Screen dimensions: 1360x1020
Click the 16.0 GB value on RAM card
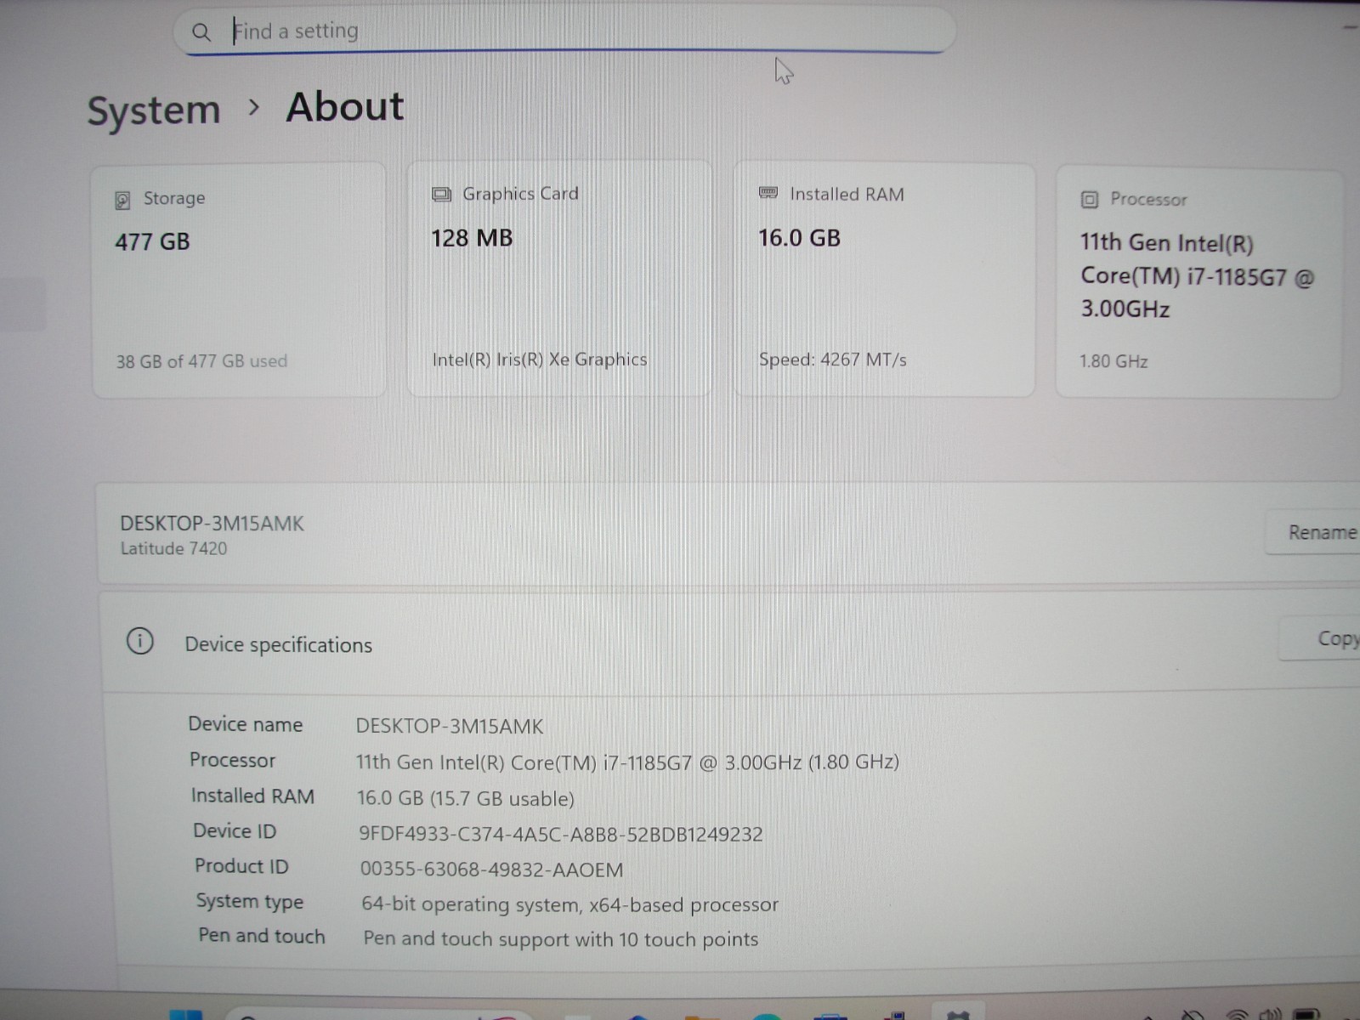click(799, 238)
